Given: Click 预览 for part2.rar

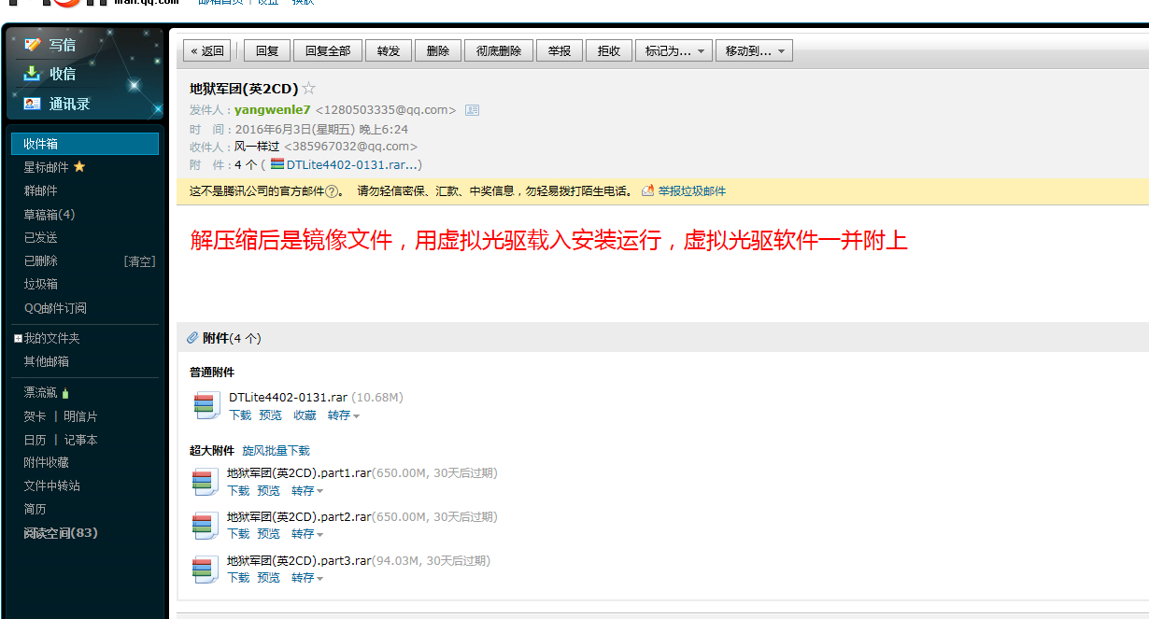Looking at the screenshot, I should coord(268,534).
